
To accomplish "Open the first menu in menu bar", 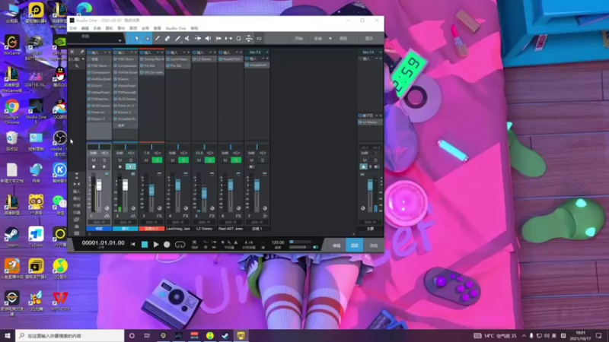I will pos(73,28).
